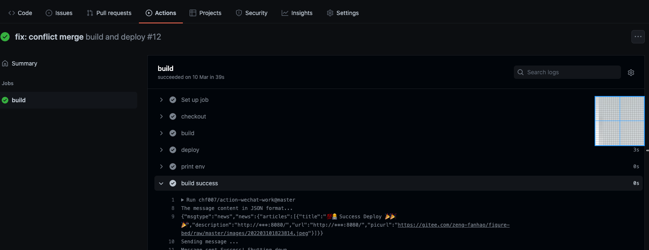649x250 pixels.
Task: Click deploy step success check icon
Action: click(173, 150)
